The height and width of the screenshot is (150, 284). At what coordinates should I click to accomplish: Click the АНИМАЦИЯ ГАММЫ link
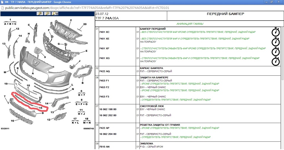190,24
